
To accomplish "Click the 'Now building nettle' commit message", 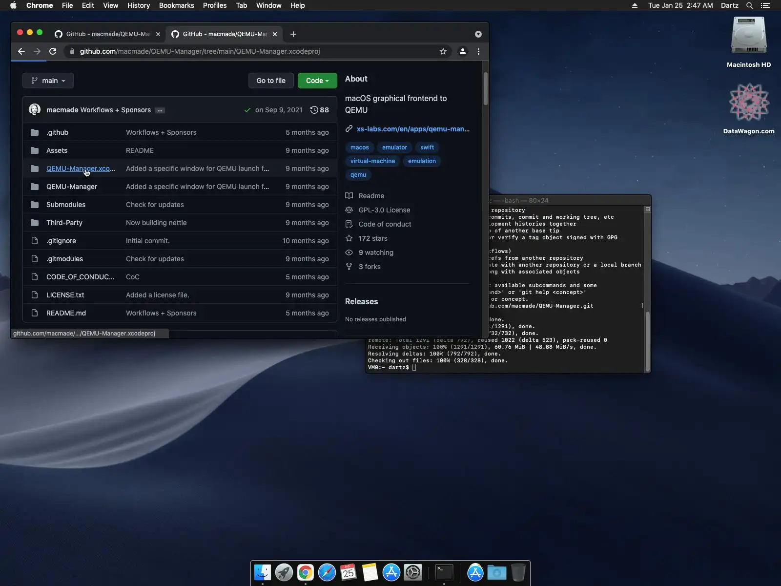I will (156, 223).
